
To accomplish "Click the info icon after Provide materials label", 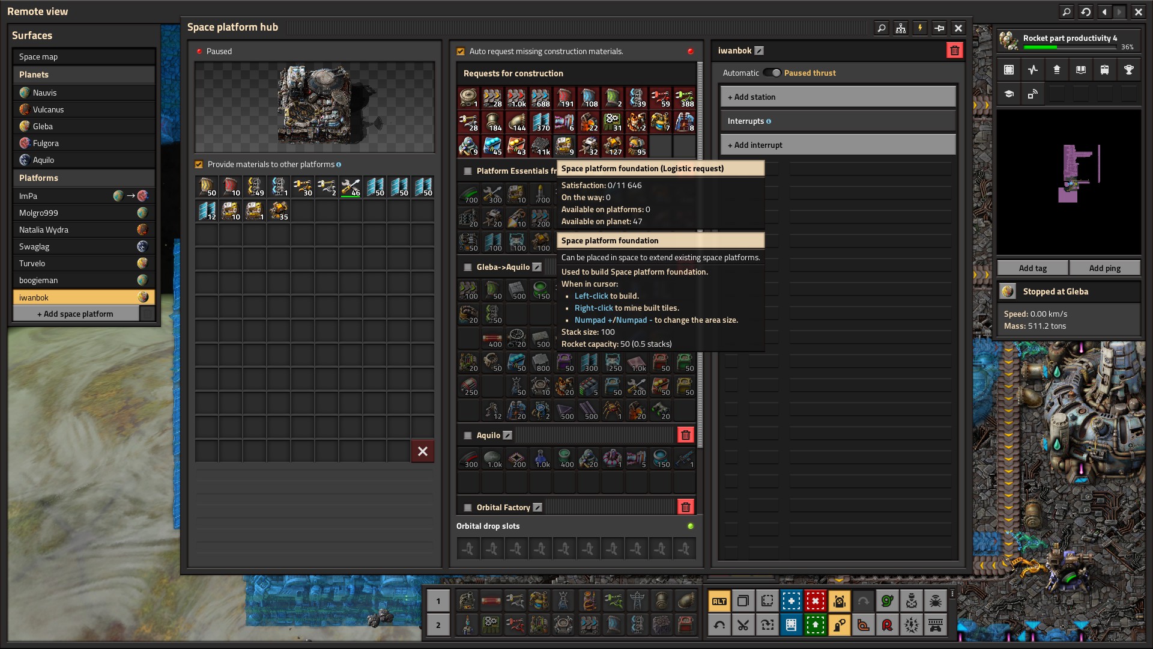I will (339, 165).
